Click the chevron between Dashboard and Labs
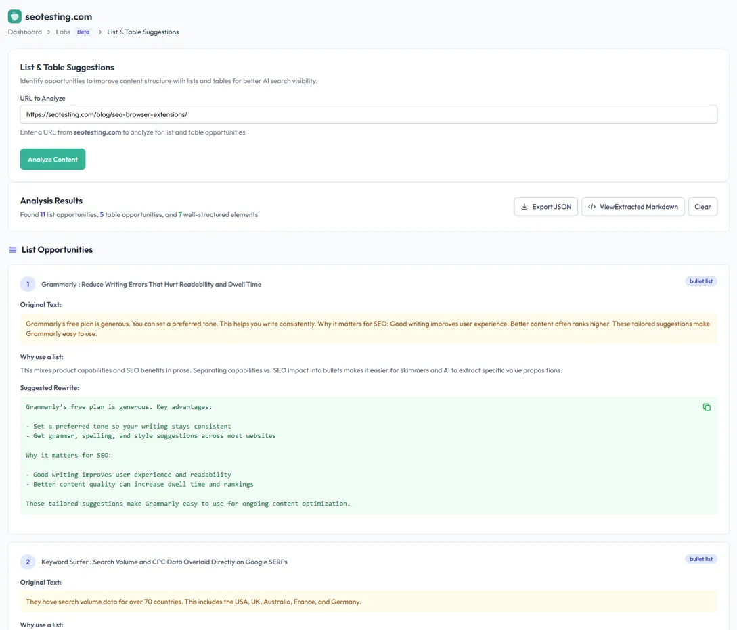 (49, 32)
